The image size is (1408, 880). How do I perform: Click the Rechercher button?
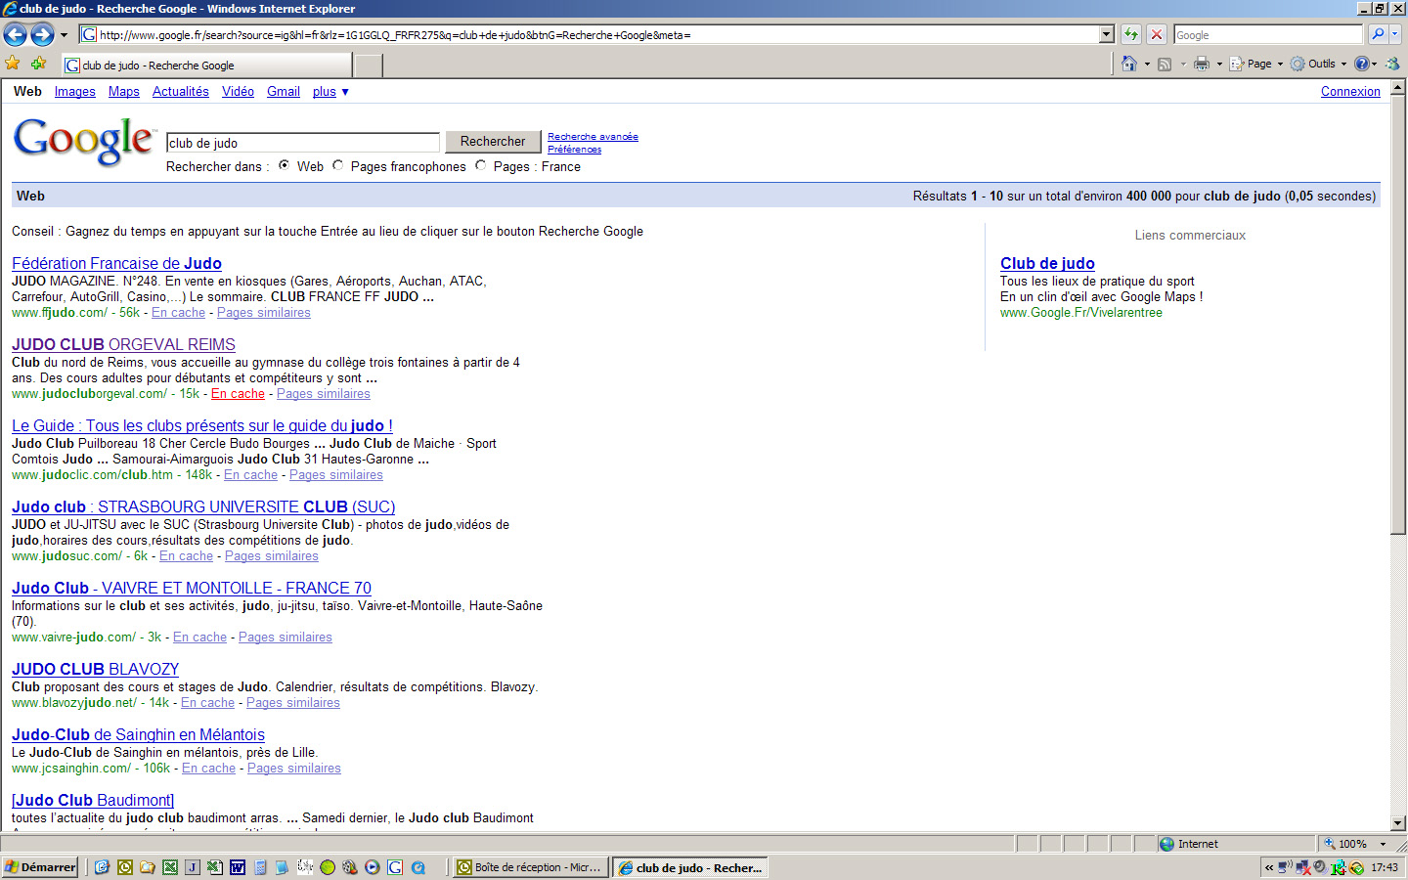click(x=493, y=142)
